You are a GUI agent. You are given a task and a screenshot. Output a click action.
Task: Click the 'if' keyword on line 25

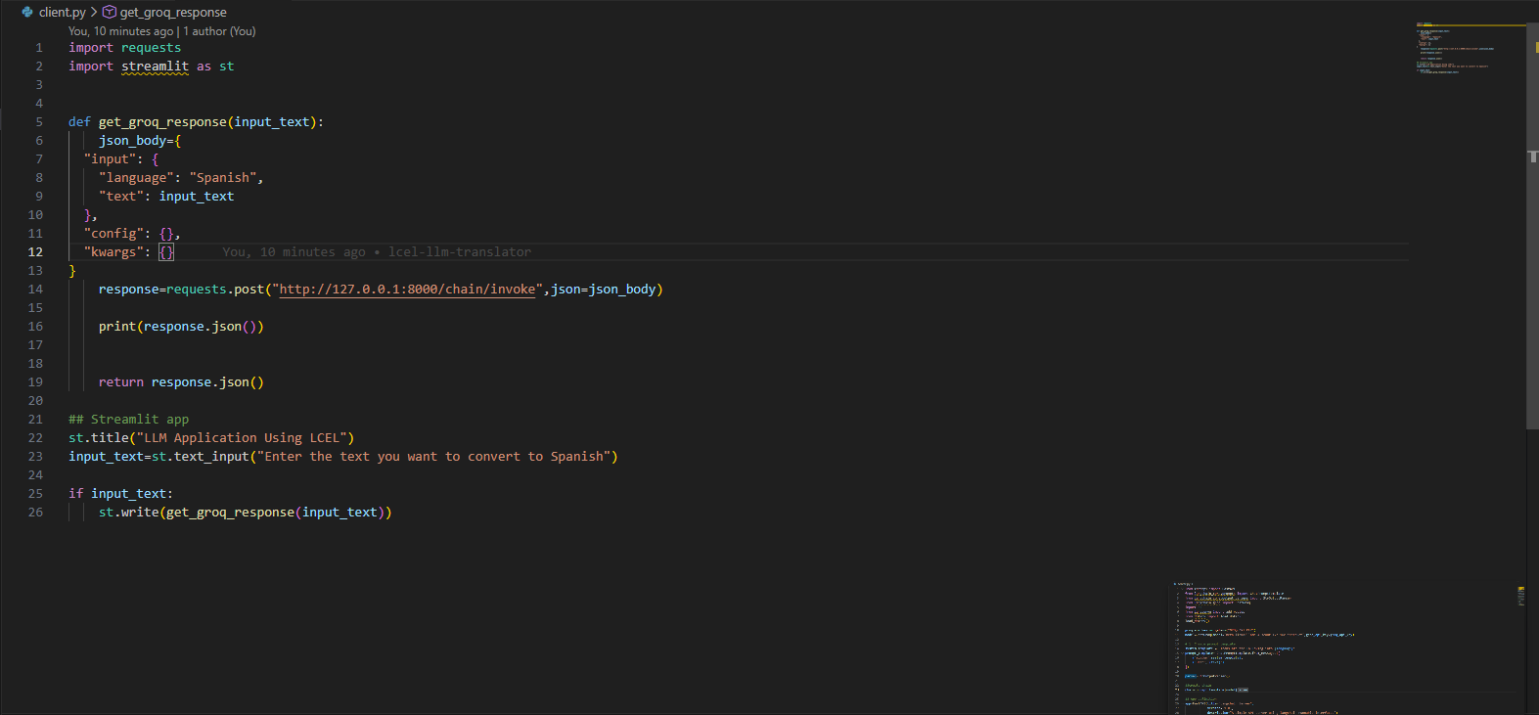point(75,494)
